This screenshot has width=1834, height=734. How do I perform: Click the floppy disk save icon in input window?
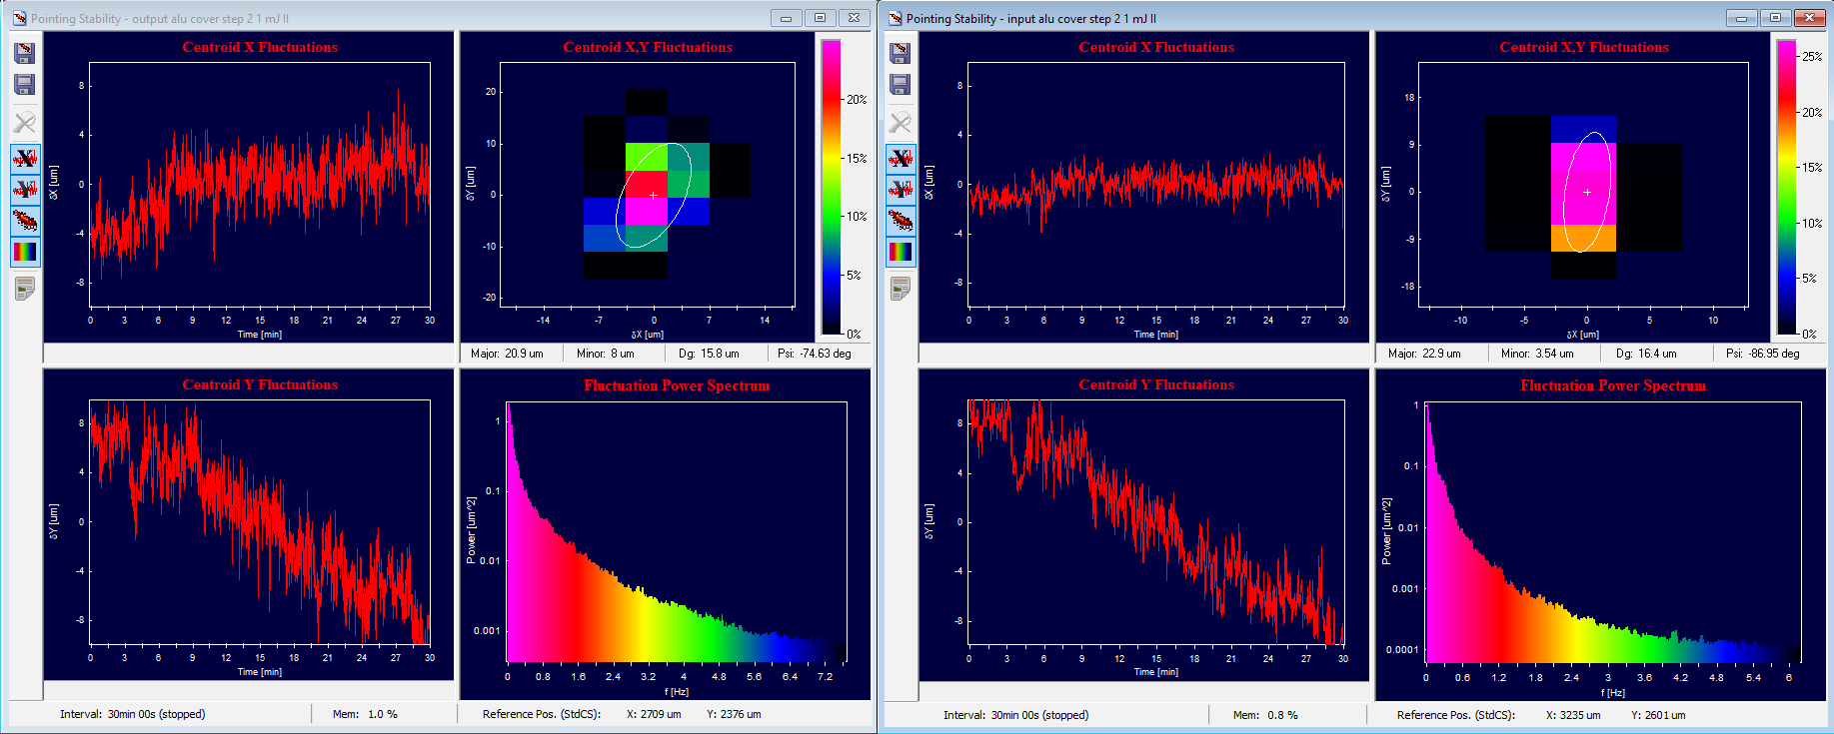pyautogui.click(x=901, y=85)
